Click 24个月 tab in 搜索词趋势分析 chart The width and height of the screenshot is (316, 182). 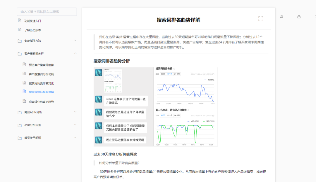point(177,74)
